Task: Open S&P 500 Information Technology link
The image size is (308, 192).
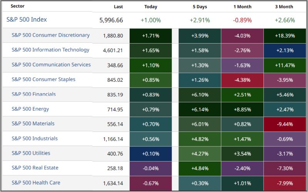Action: pos(50,50)
